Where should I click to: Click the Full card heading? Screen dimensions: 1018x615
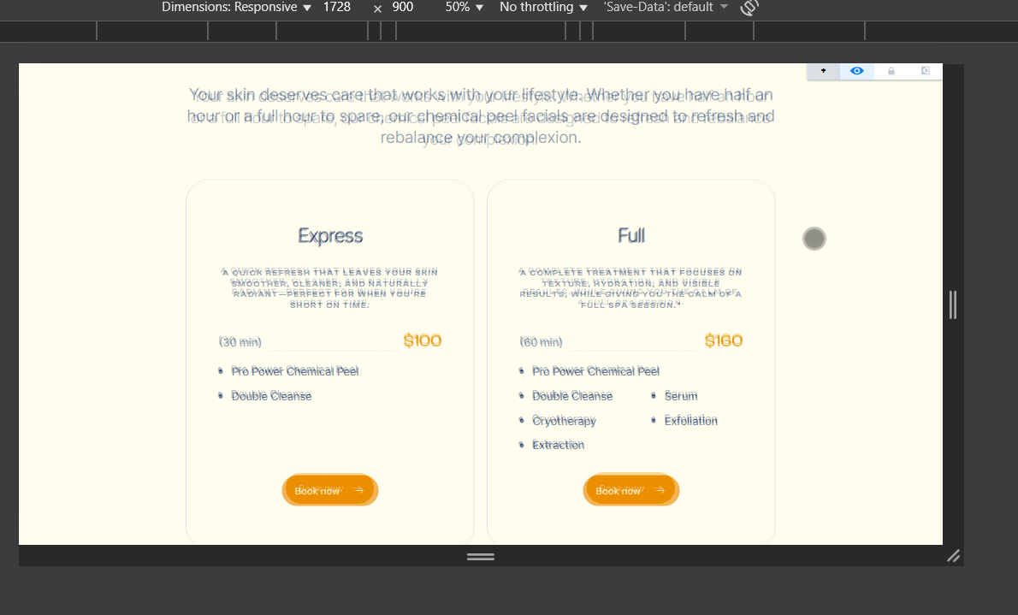pyautogui.click(x=631, y=236)
